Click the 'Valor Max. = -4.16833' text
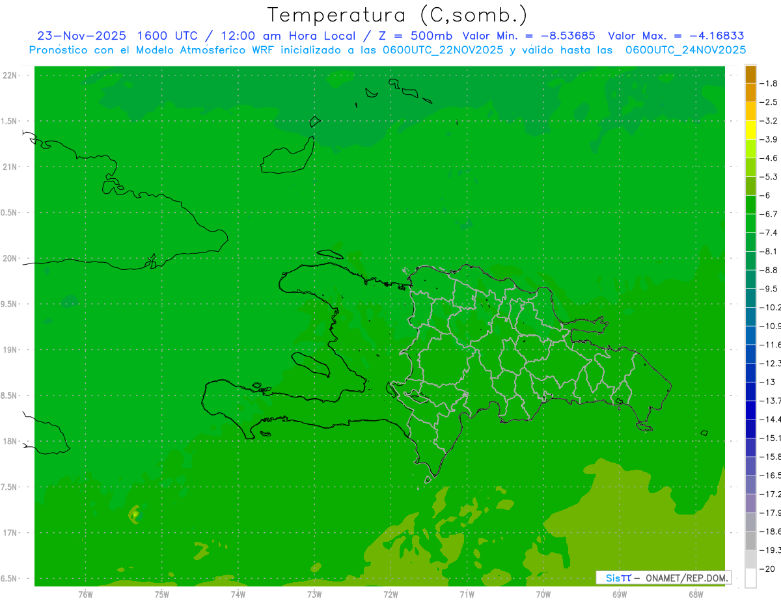 pos(676,36)
